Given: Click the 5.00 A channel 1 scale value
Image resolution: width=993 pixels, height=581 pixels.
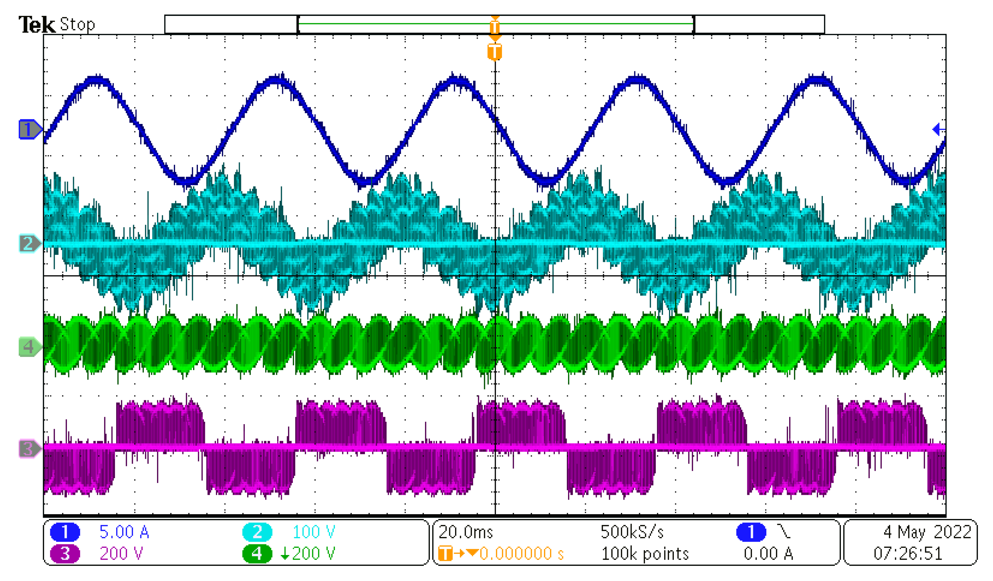Looking at the screenshot, I should coord(124,532).
